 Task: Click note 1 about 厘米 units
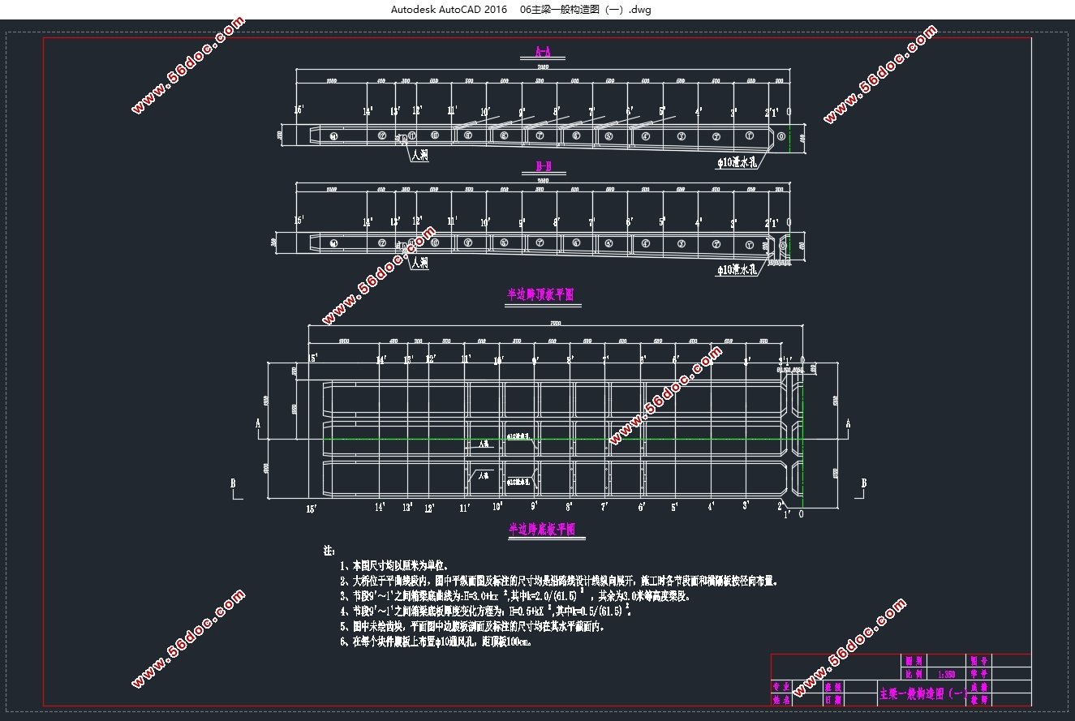tap(394, 565)
